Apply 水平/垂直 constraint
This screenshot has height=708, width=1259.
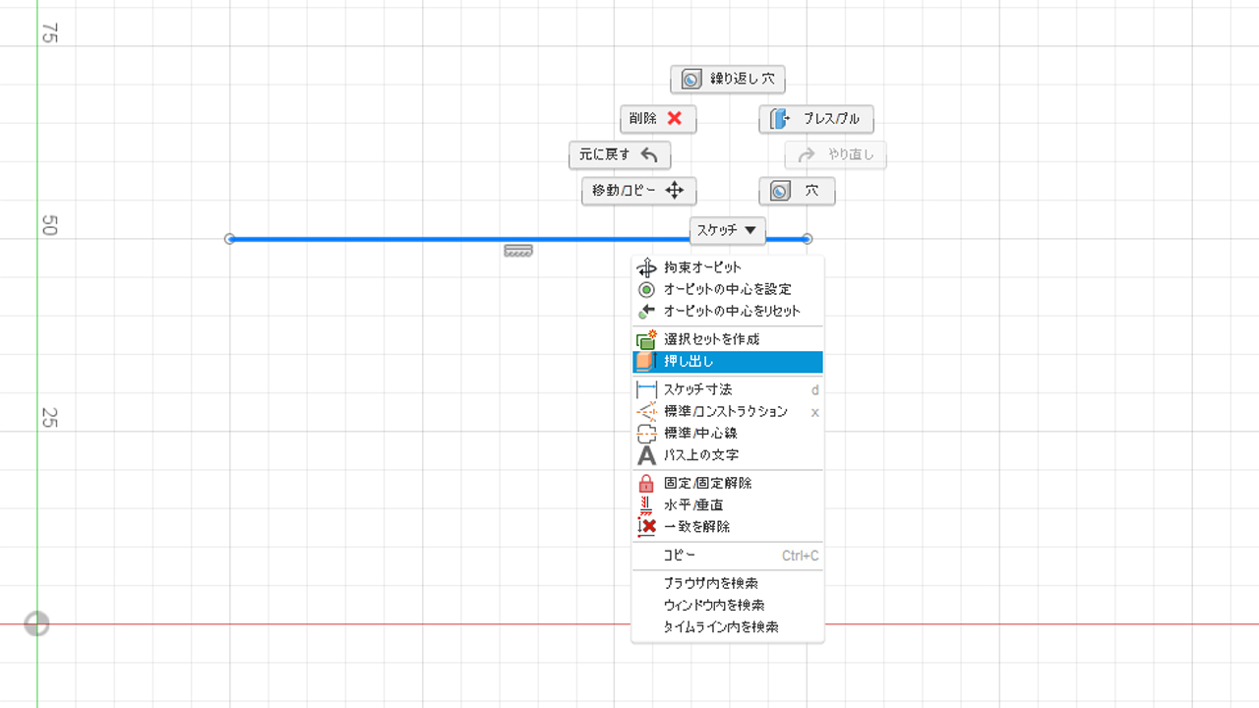(x=692, y=504)
